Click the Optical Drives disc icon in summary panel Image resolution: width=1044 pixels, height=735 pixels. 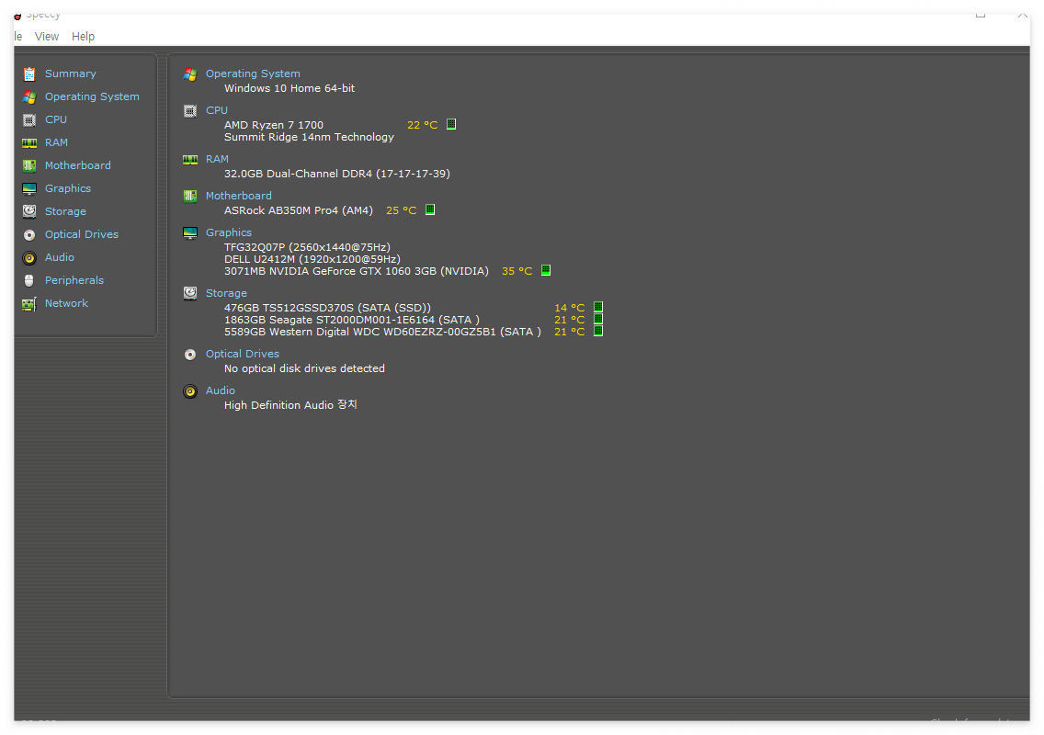190,355
